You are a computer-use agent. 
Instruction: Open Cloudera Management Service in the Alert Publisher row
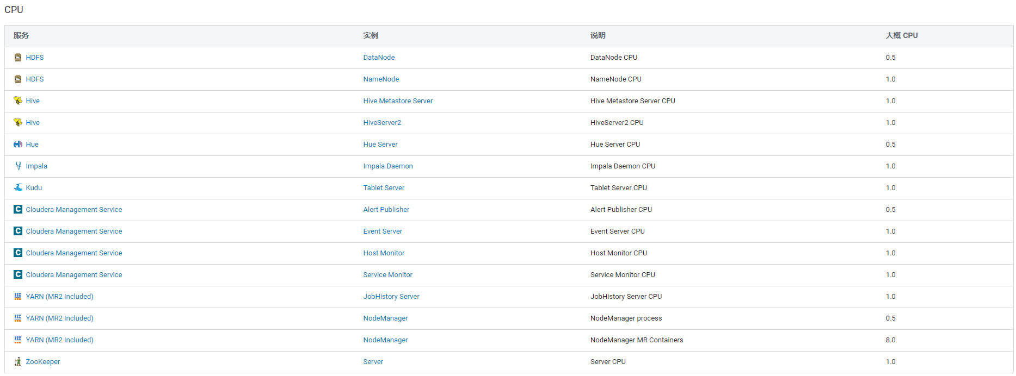(x=74, y=210)
